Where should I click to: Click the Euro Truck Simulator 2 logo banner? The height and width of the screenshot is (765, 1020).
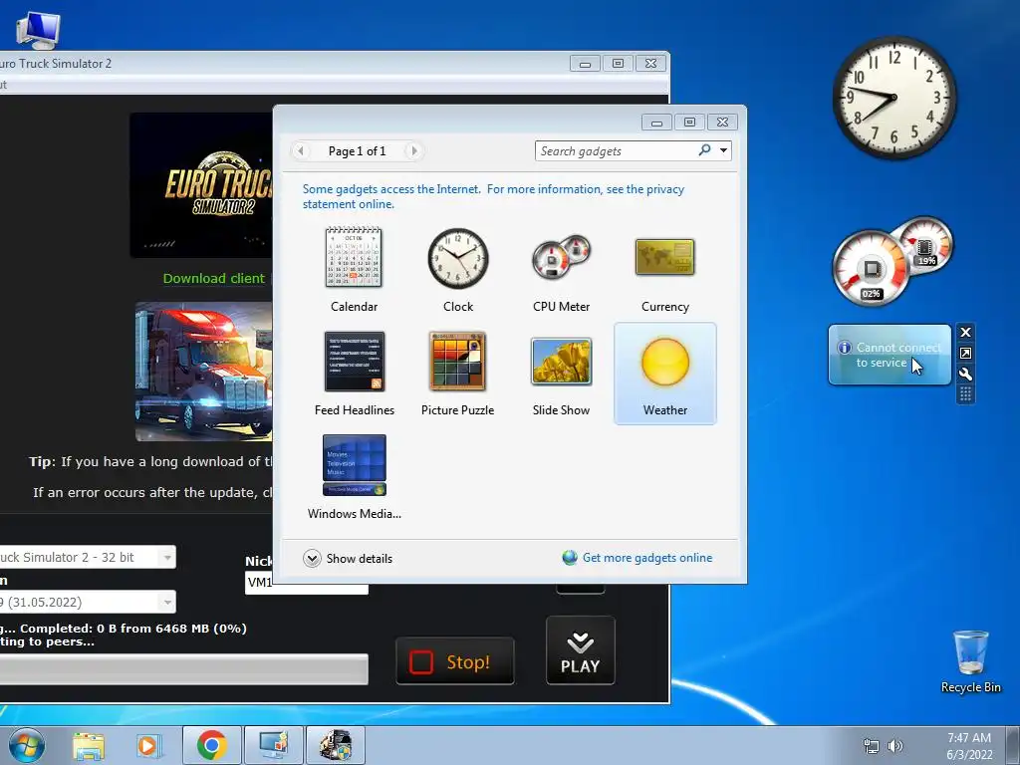click(201, 184)
